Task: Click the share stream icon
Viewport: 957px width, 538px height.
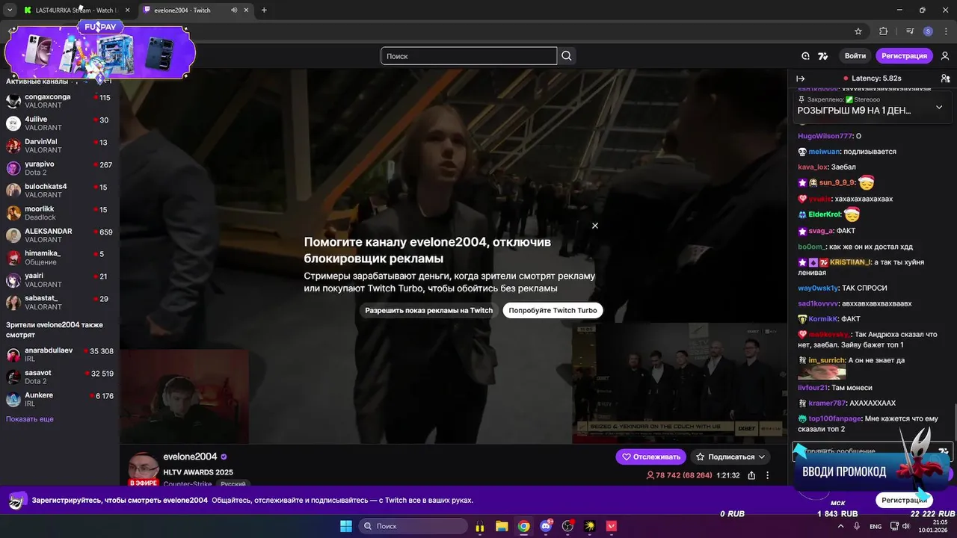Action: (751, 475)
